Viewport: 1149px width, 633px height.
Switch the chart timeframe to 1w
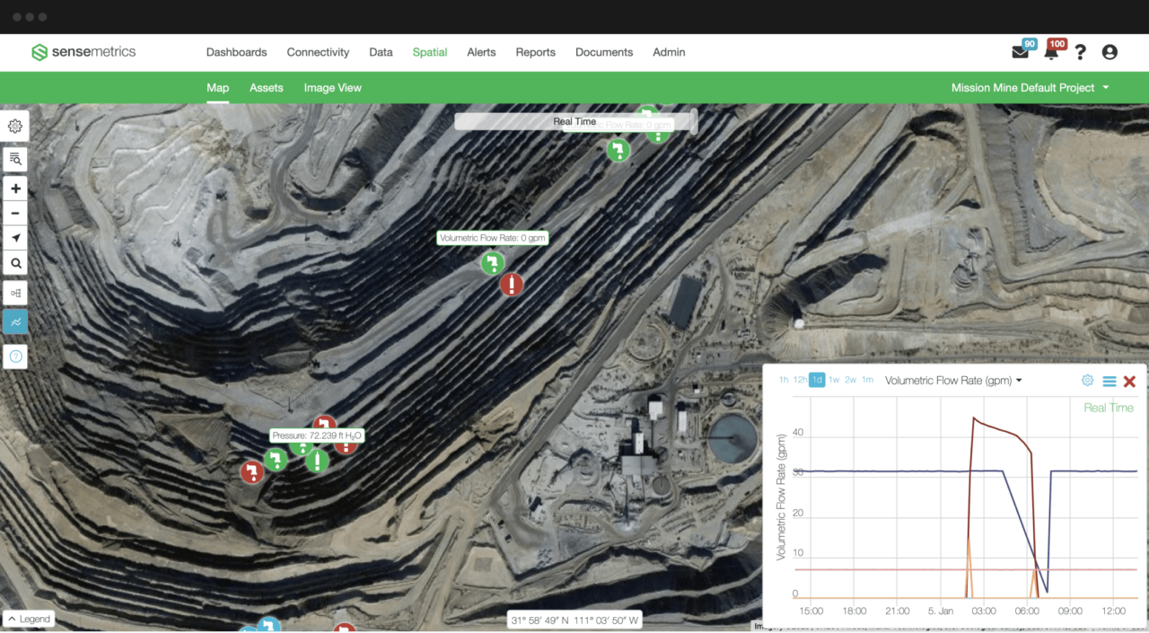(833, 380)
